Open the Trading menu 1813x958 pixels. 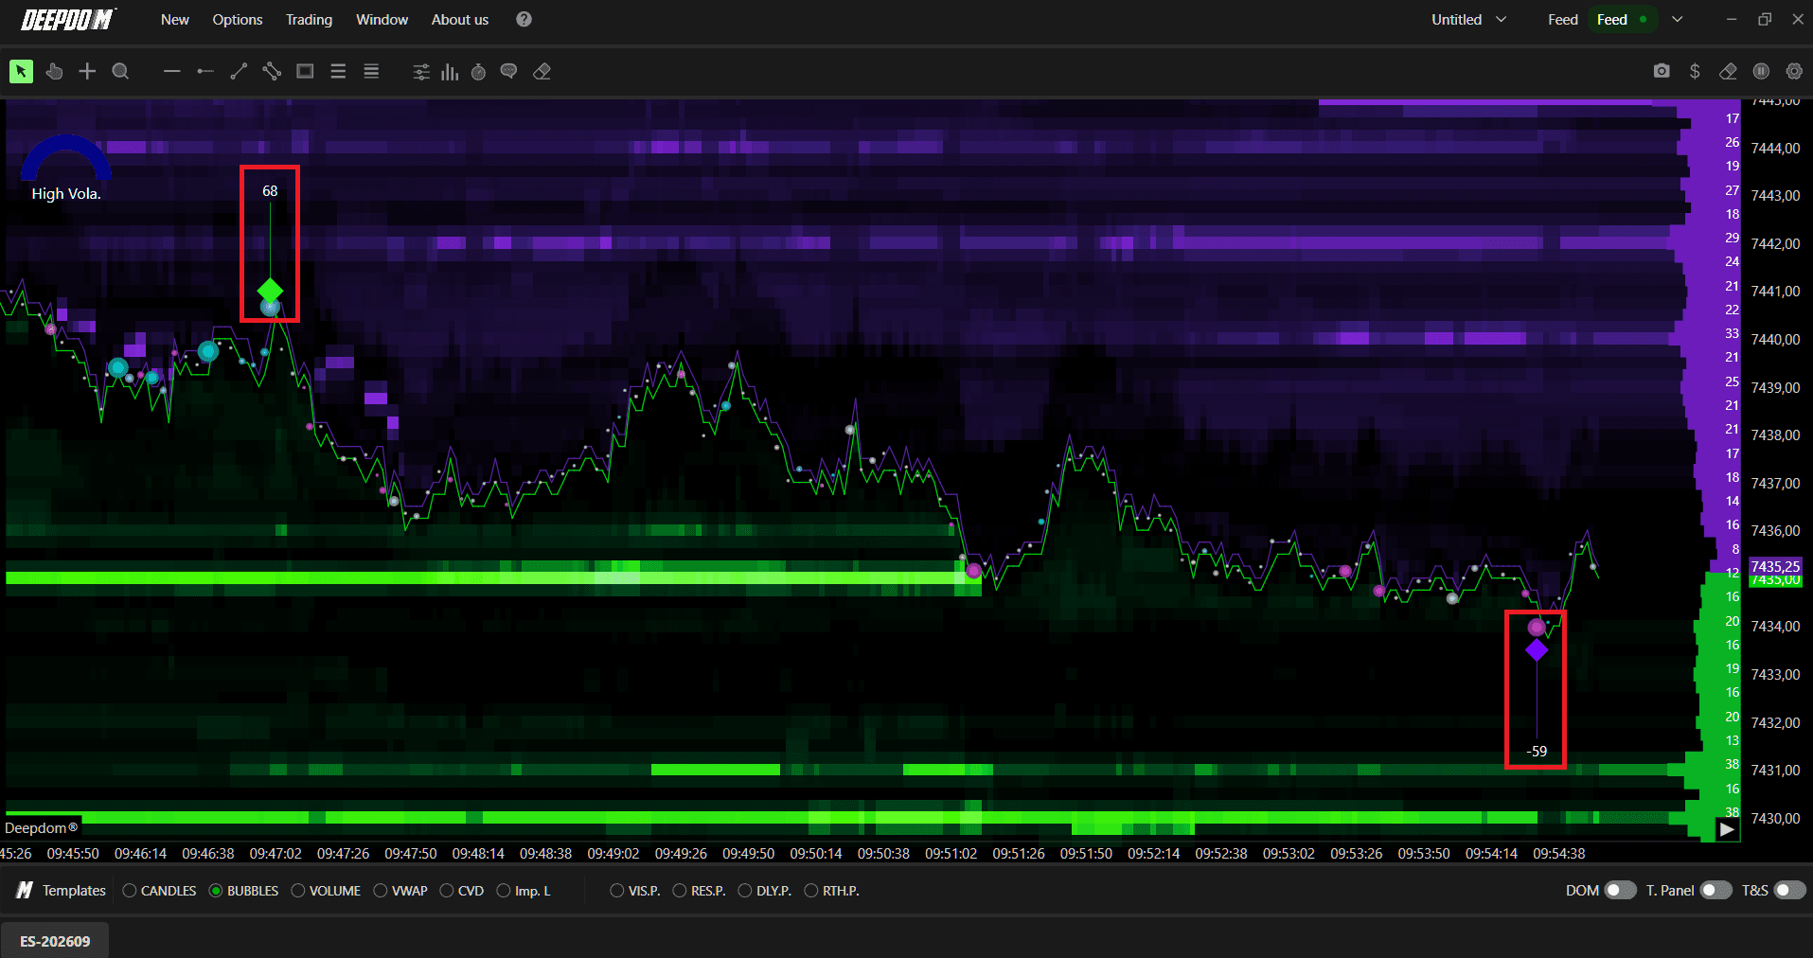coord(310,19)
